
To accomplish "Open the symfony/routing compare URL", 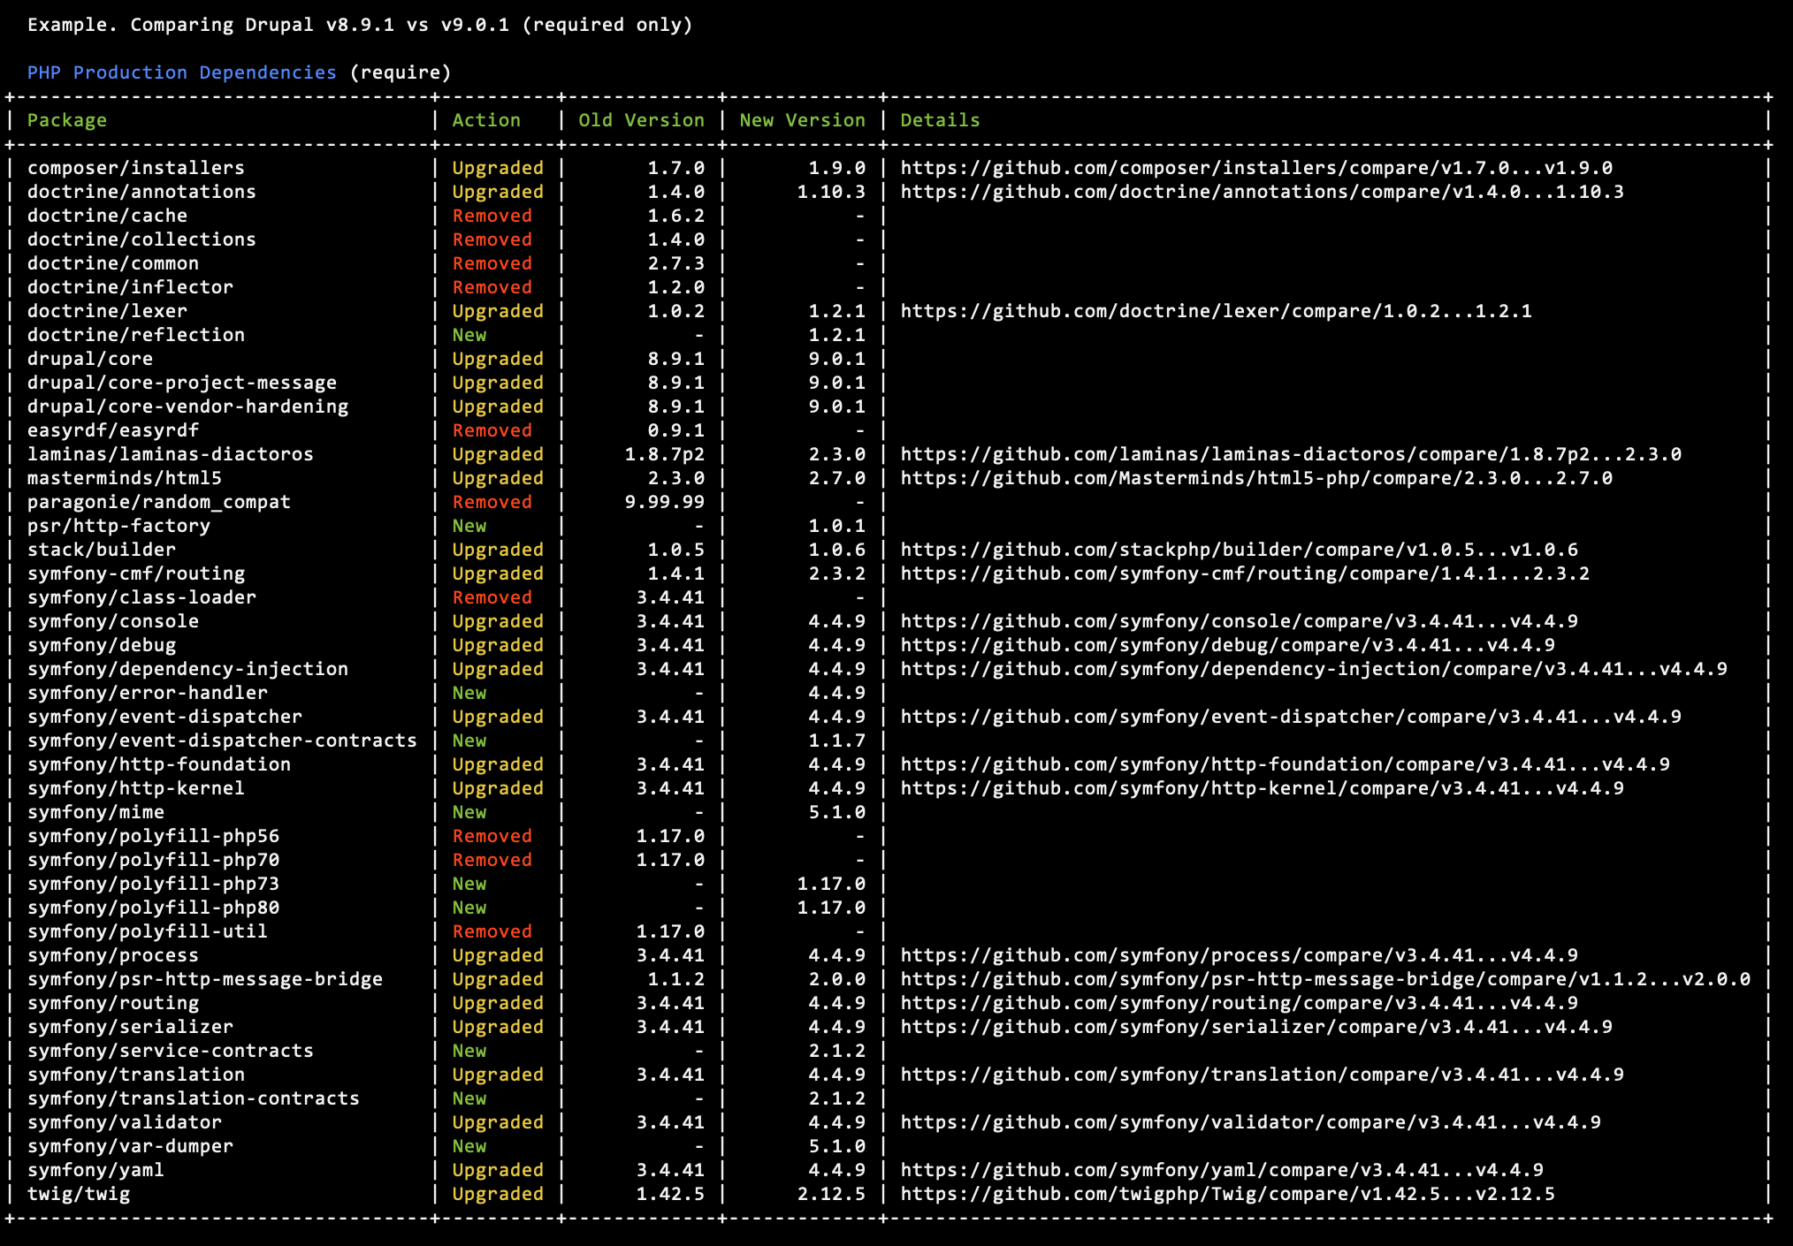I will (1239, 1003).
